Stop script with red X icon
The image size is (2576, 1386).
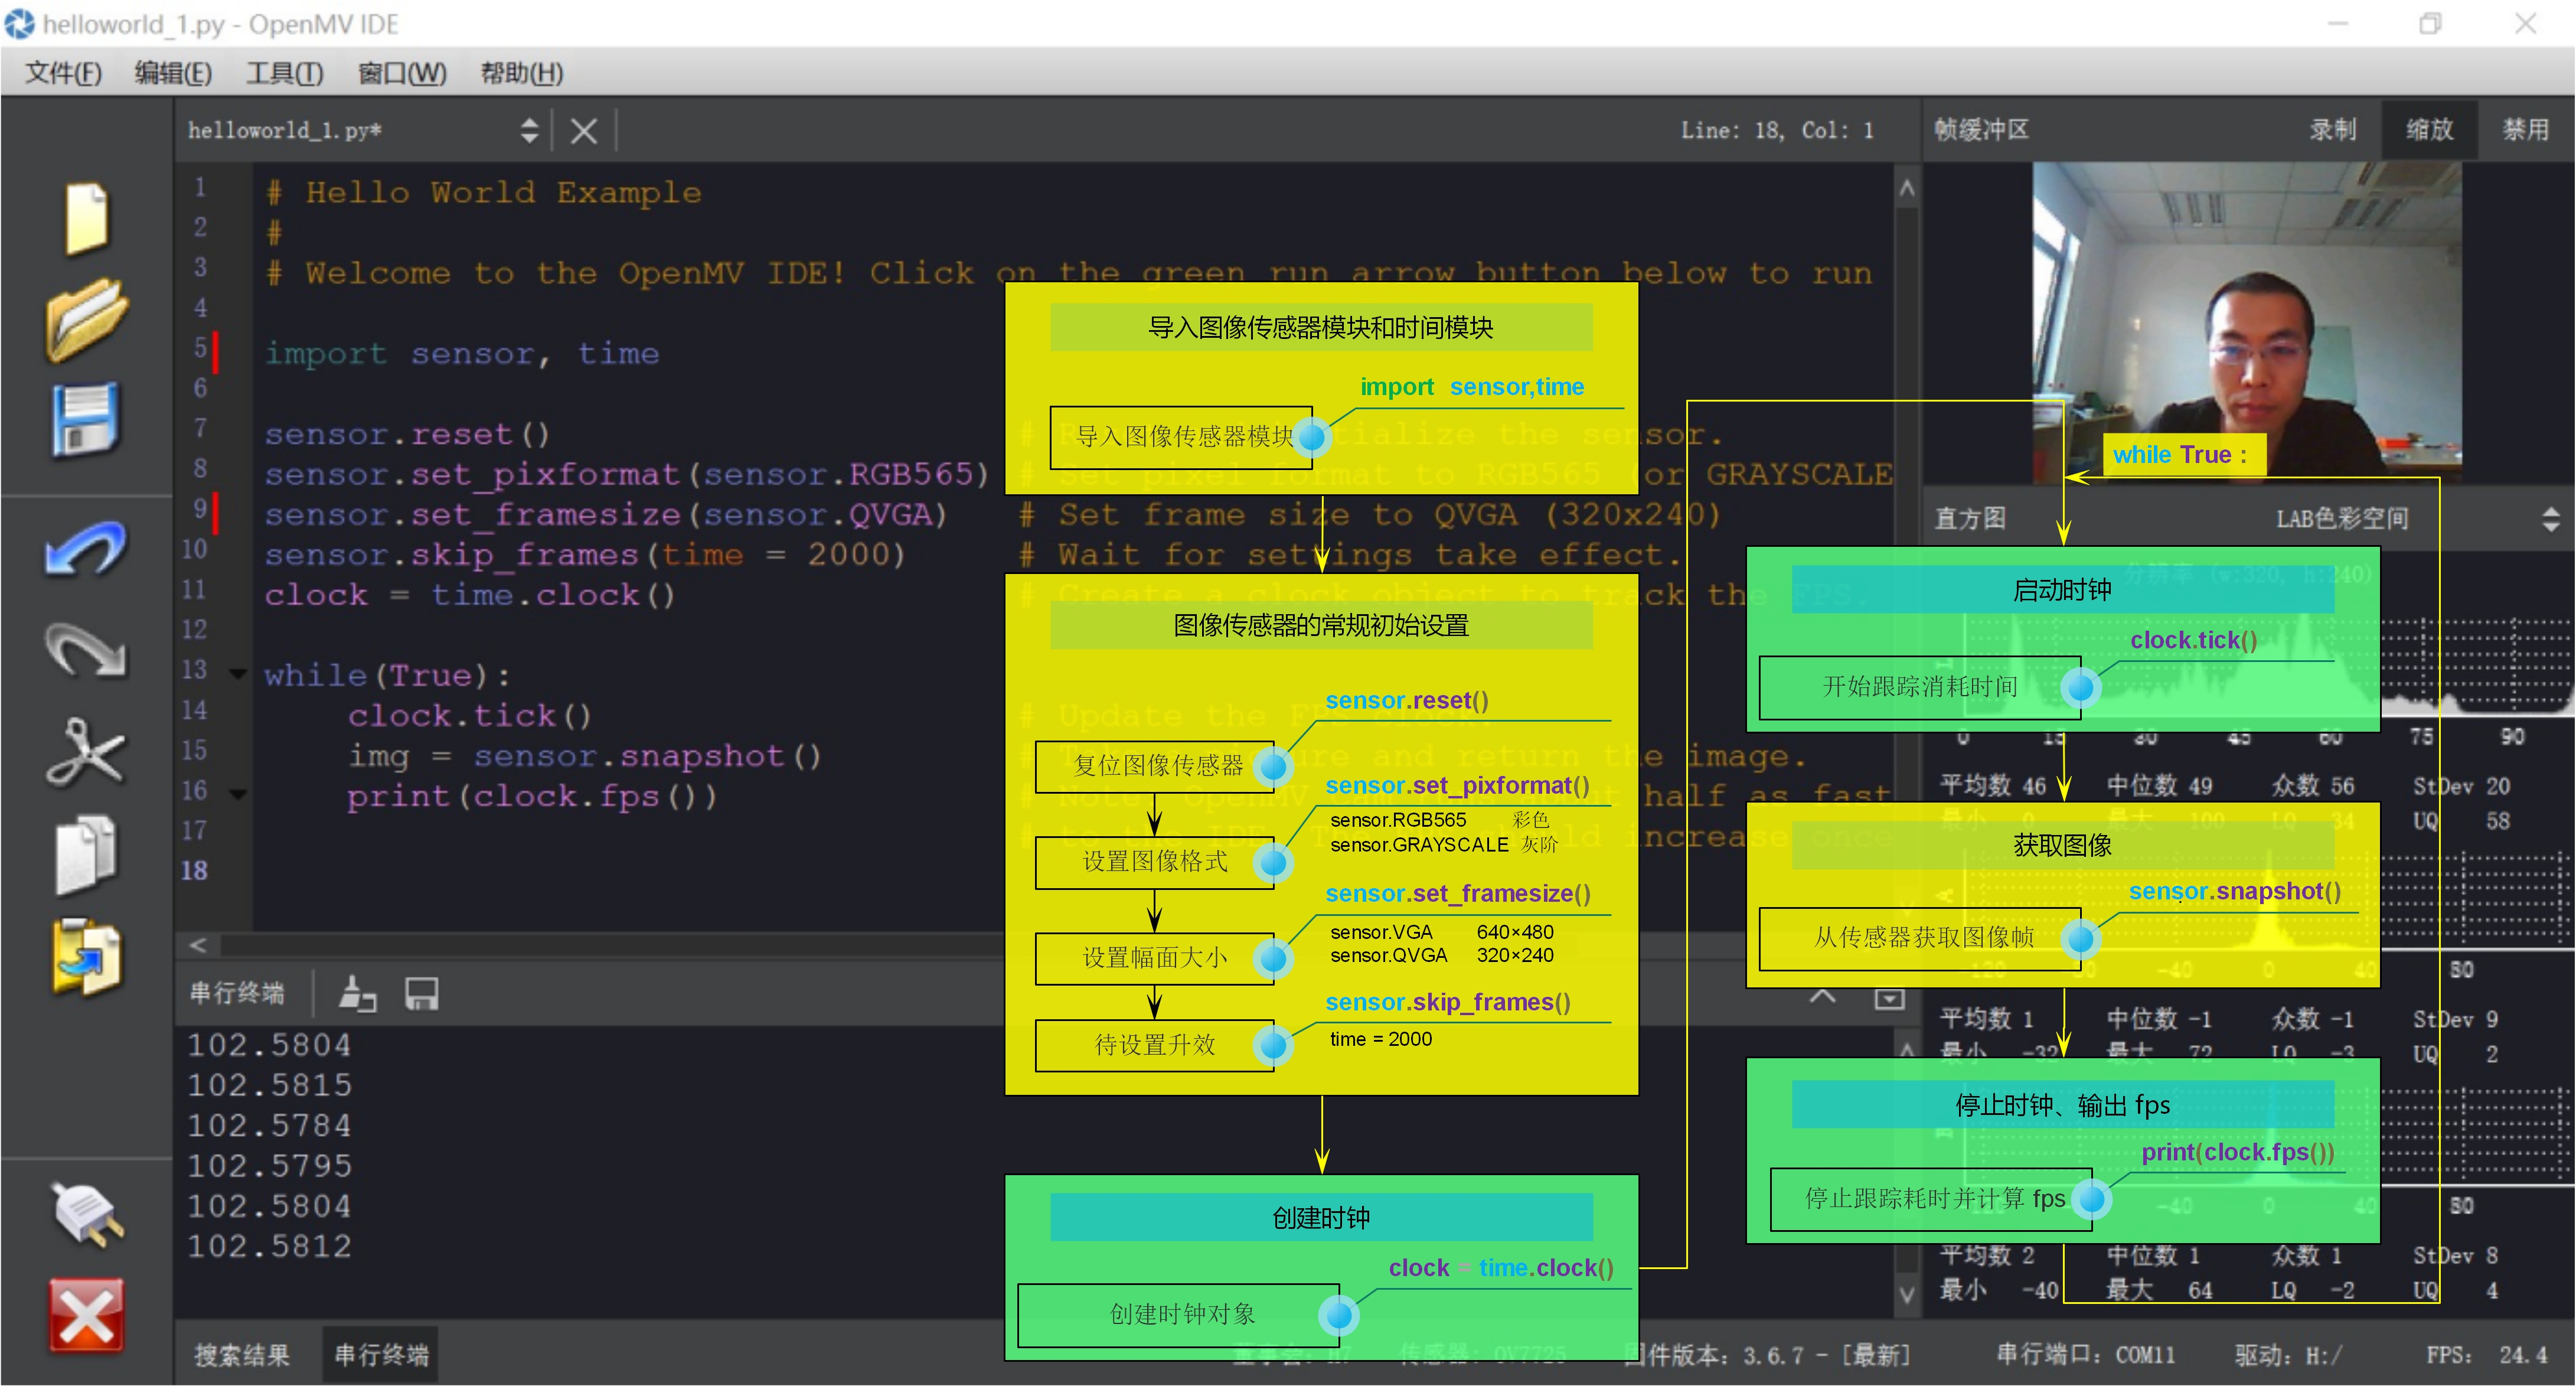point(87,1316)
